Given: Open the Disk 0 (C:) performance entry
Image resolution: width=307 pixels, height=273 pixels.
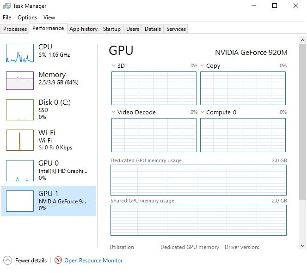Looking at the screenshot, I should point(49,110).
